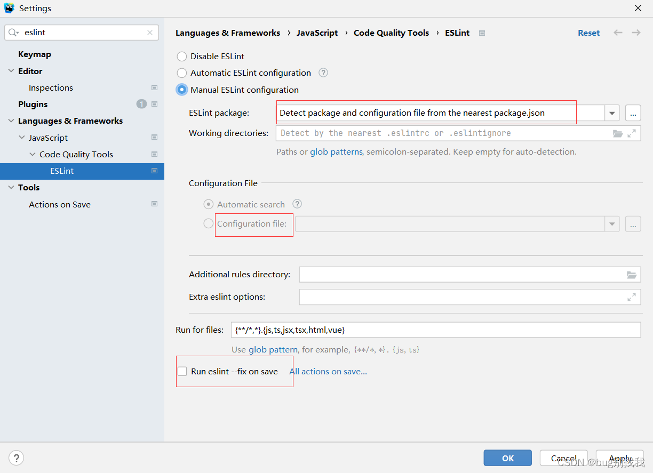Collapse the Tools tree section
Viewport: 653px width, 473px height.
[x=11, y=187]
